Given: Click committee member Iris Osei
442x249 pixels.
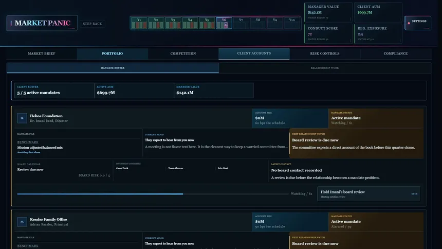Looking at the screenshot, I should pos(223,168).
